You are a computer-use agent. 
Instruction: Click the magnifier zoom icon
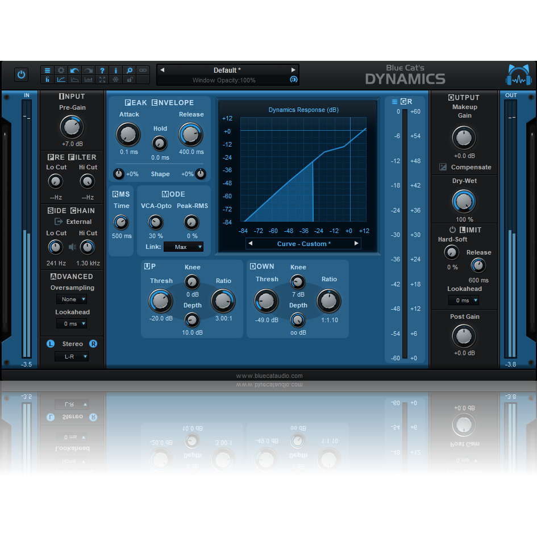coord(129,70)
